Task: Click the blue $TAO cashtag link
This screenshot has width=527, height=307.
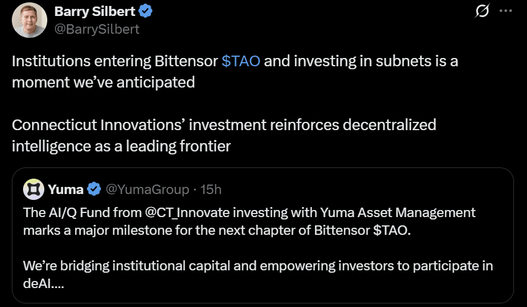Action: coord(240,62)
